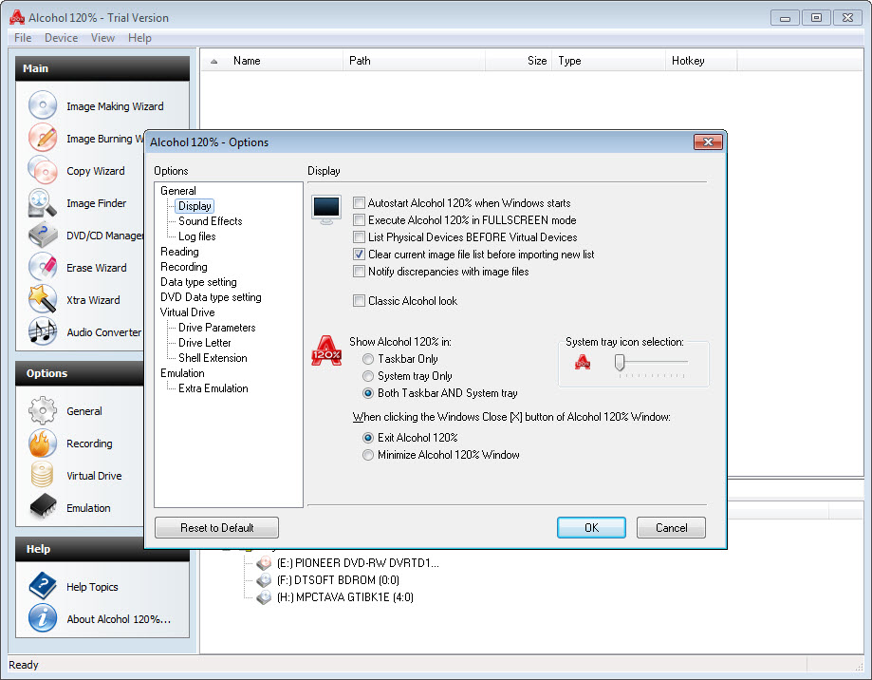The height and width of the screenshot is (680, 872).
Task: Click the Cancel button in Options
Action: [x=671, y=527]
